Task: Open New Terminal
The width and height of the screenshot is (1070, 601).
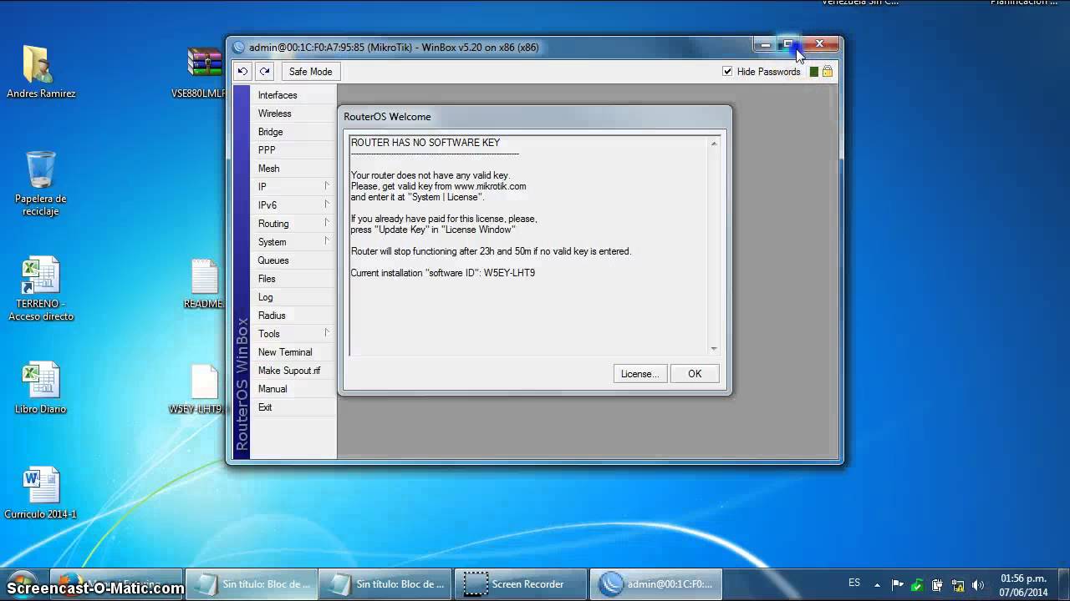Action: [293, 352]
